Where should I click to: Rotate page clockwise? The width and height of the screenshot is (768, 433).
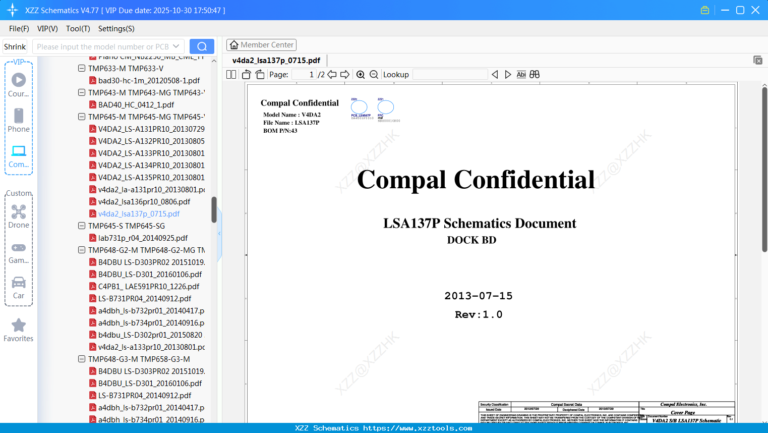click(260, 75)
